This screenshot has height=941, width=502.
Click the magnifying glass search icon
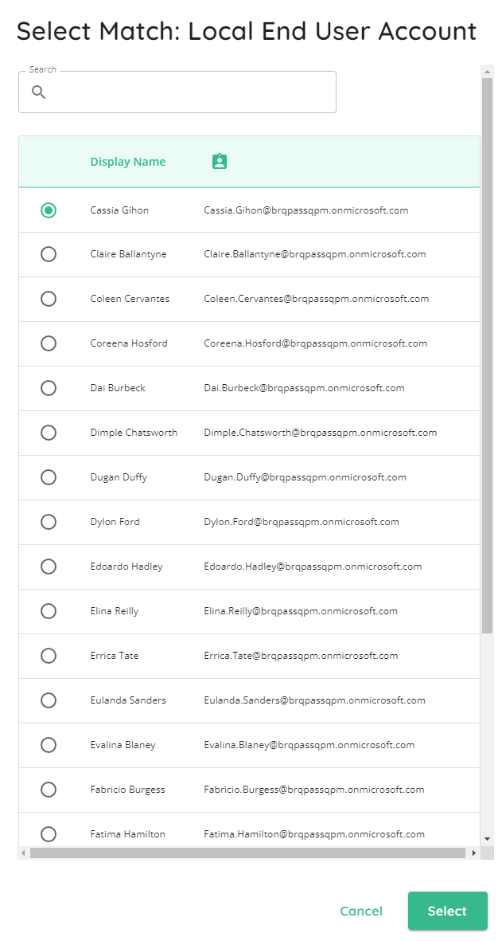pos(39,92)
